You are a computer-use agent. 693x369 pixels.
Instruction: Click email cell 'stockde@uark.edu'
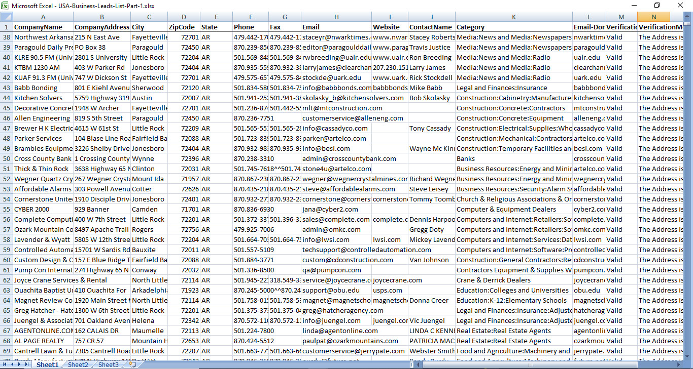[336, 77]
